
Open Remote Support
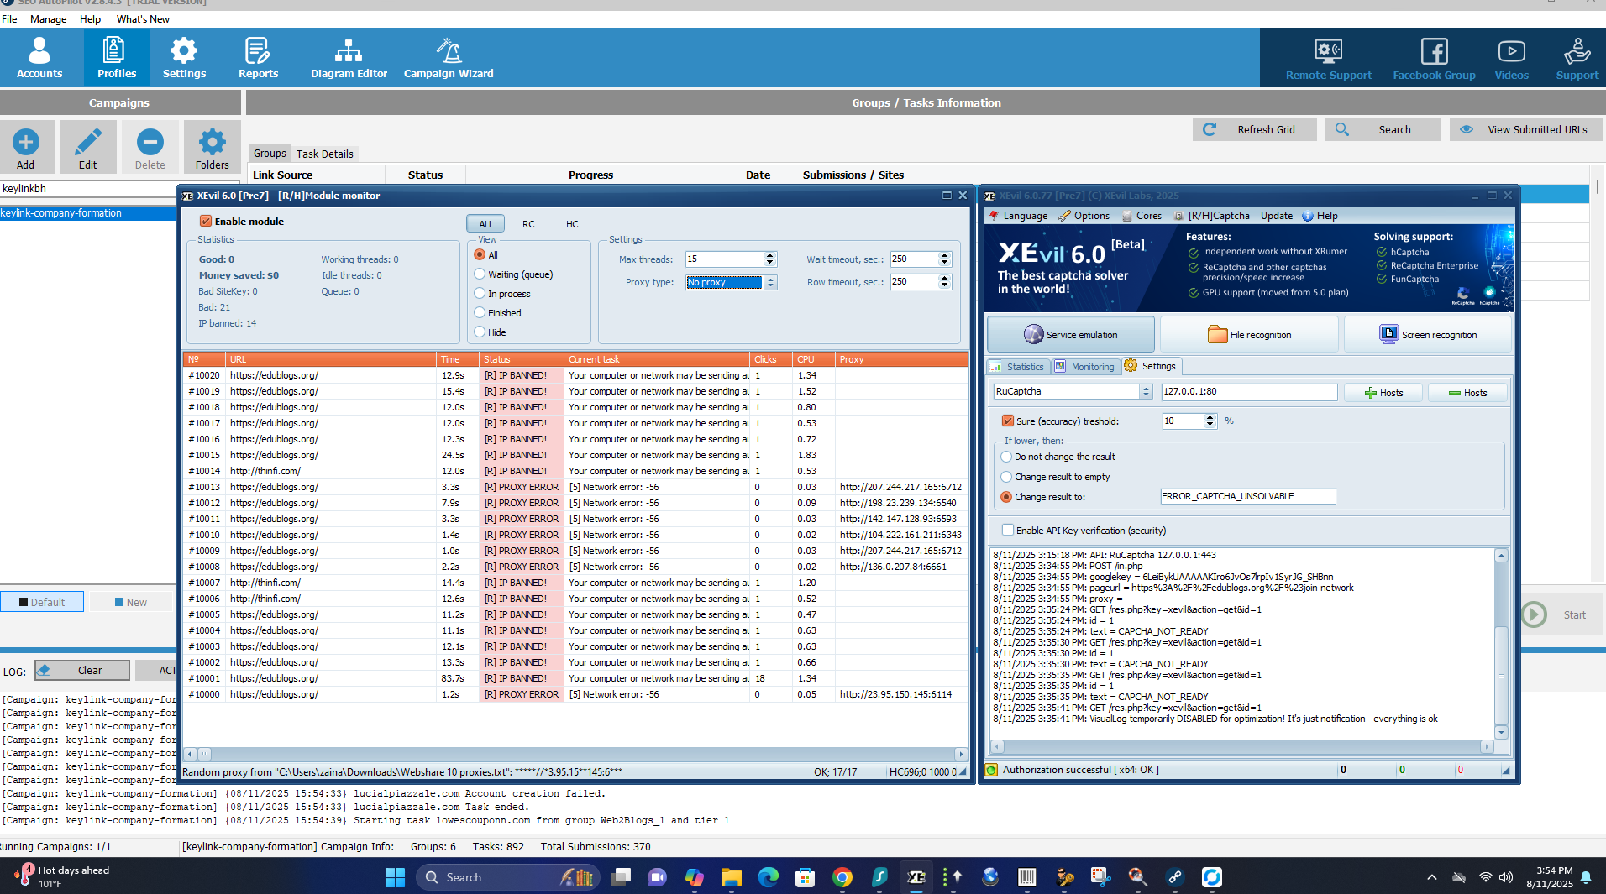(1329, 58)
